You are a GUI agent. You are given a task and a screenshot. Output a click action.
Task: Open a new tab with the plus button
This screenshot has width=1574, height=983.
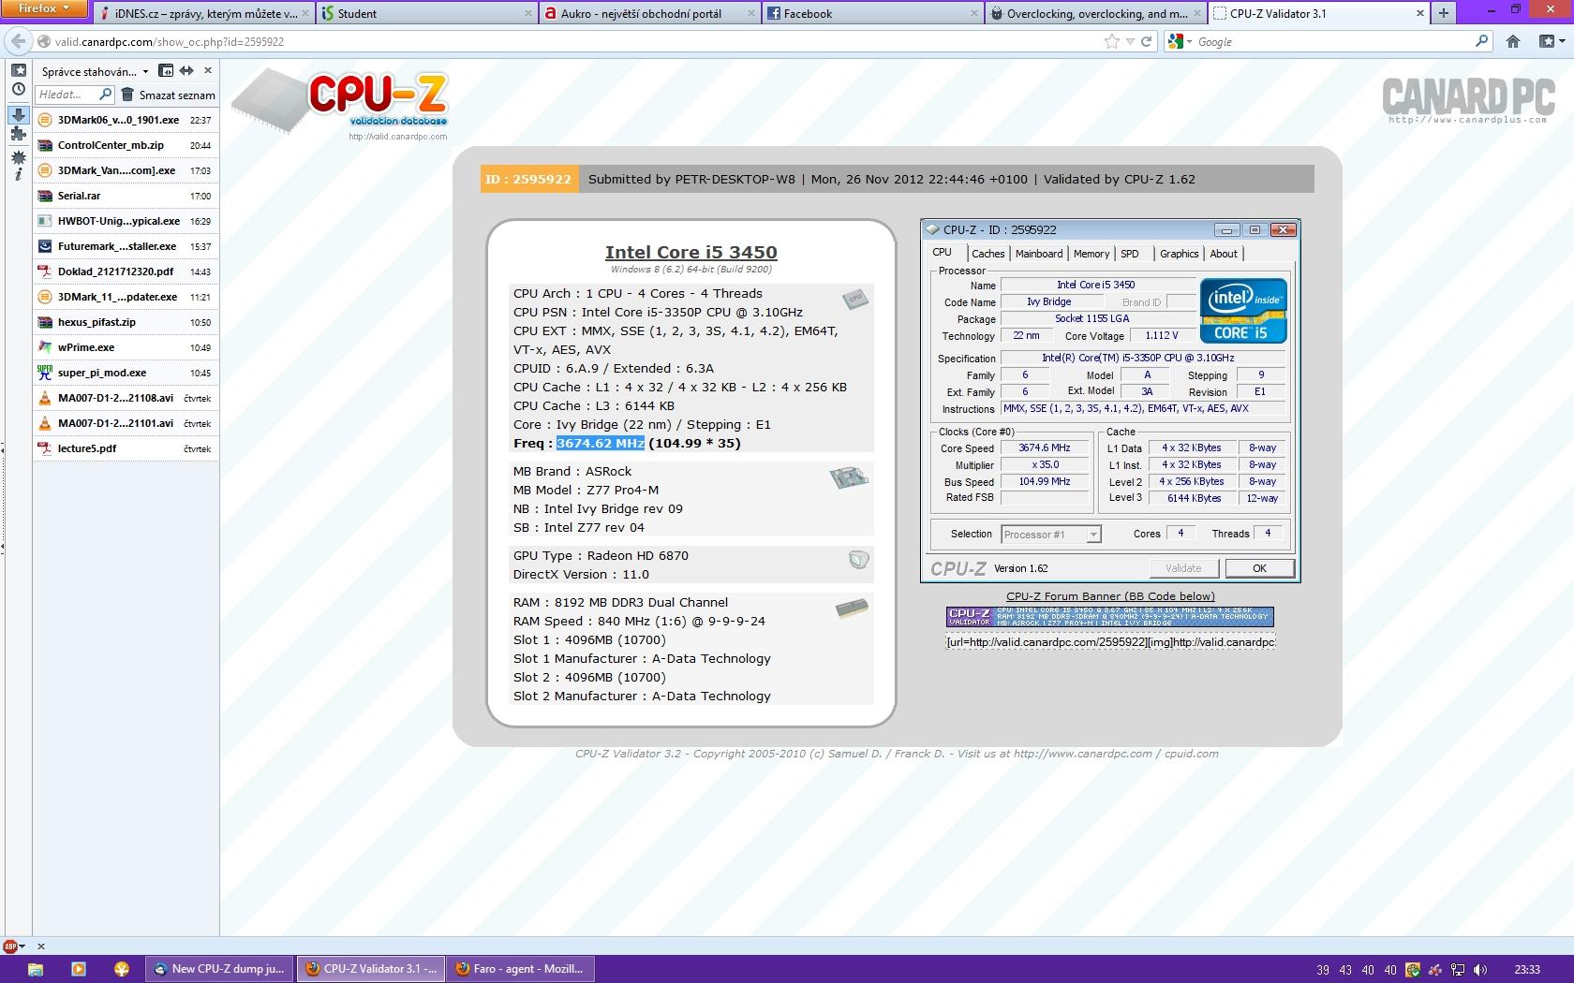(1444, 13)
